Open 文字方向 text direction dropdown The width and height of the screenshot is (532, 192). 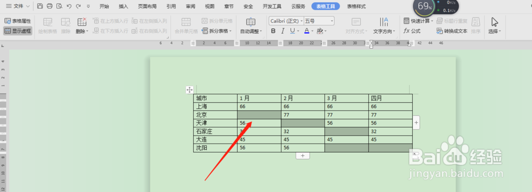[385, 26]
